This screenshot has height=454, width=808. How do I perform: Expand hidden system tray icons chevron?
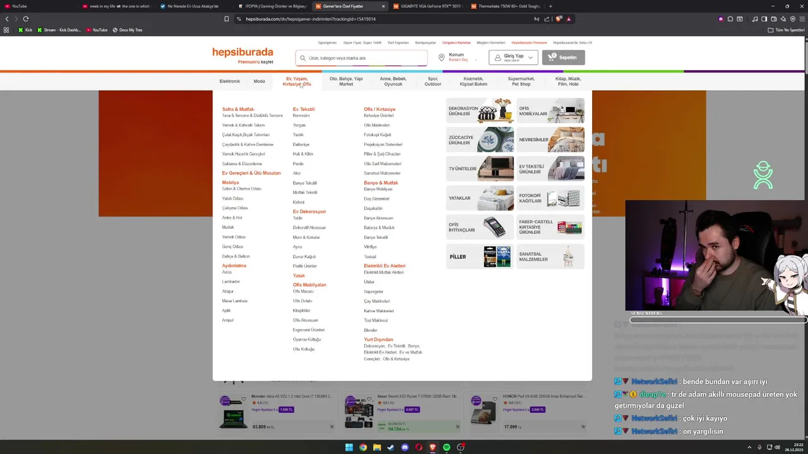click(x=750, y=447)
